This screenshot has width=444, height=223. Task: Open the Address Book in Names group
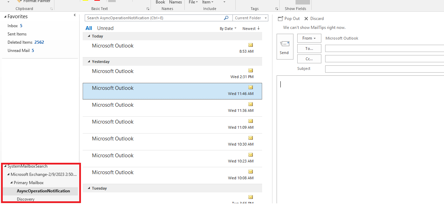tap(161, 2)
